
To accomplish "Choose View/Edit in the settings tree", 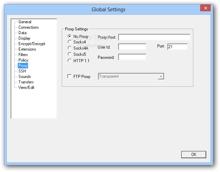I will [26, 88].
